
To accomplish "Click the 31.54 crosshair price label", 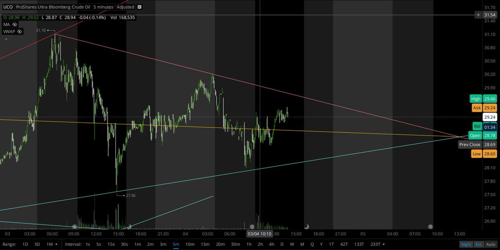I will pos(489,15).
